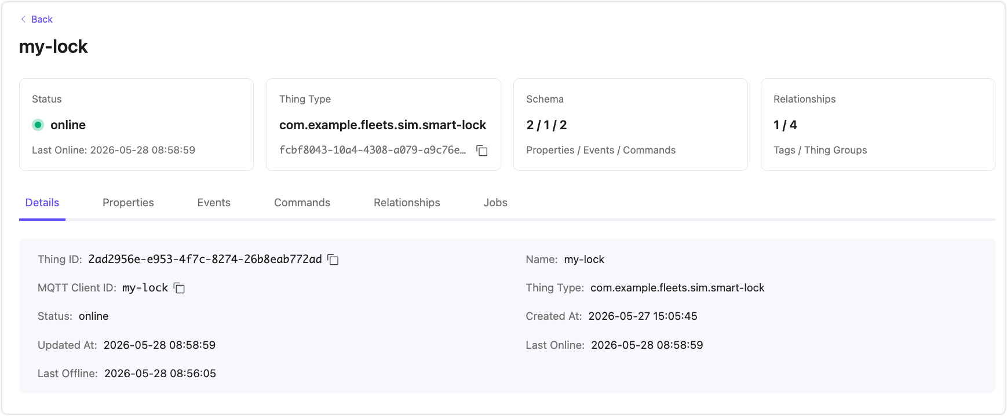The width and height of the screenshot is (1007, 416).
Task: Click Tags / Thing Groups caption
Action: pyautogui.click(x=820, y=150)
